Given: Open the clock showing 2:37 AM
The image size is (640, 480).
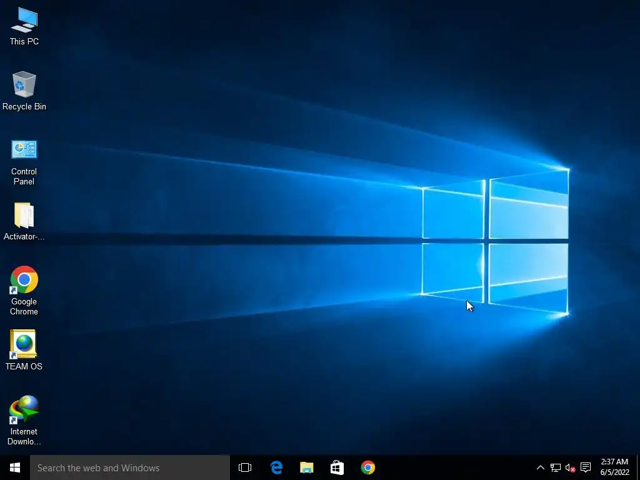Looking at the screenshot, I should click(x=615, y=467).
